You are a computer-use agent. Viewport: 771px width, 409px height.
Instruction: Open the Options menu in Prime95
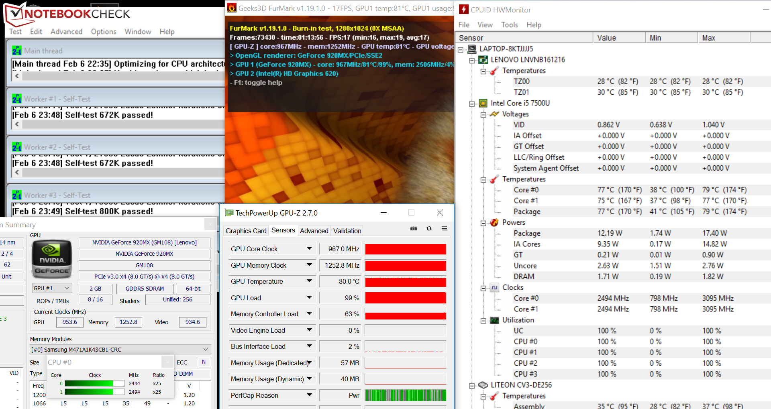(104, 31)
